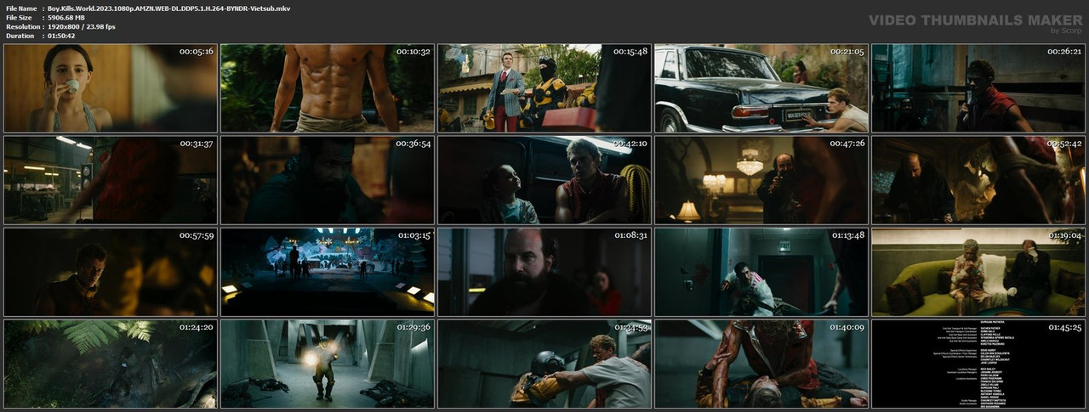
Task: View the 01:13:48 video frame
Action: tap(761, 272)
